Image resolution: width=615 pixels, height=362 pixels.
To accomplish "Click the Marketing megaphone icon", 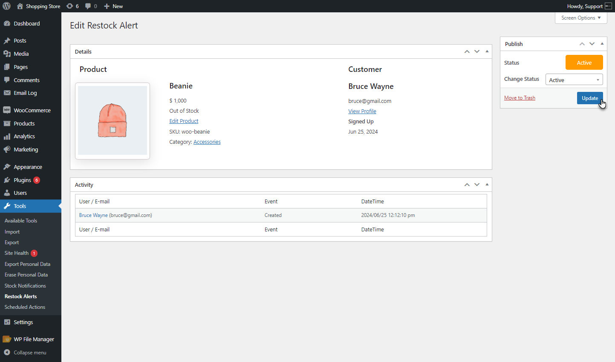I will 7,149.
